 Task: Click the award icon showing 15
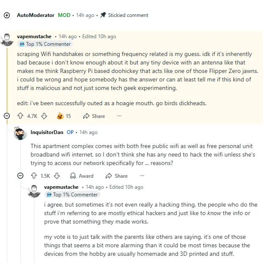[x=60, y=116]
